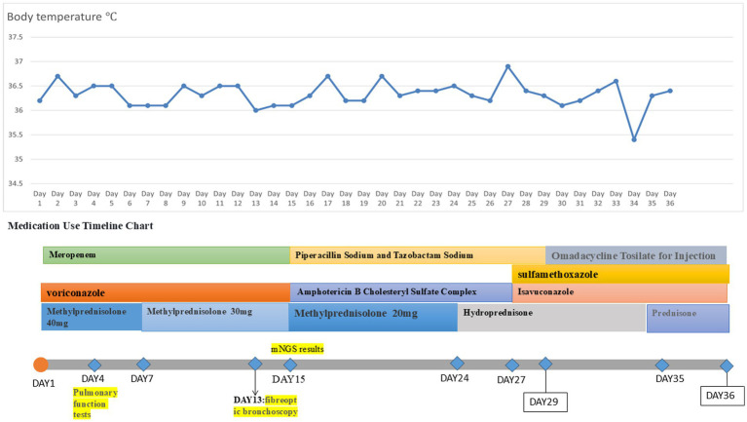The image size is (747, 422).
Task: Select the DAY13 diamond above the bronchoscopy arrow
Action: pos(255,364)
